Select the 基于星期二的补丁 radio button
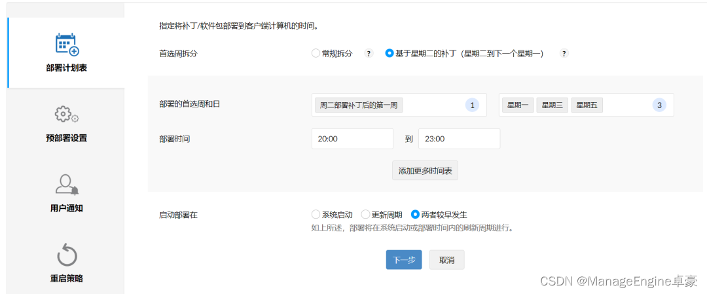707x294 pixels. click(389, 53)
